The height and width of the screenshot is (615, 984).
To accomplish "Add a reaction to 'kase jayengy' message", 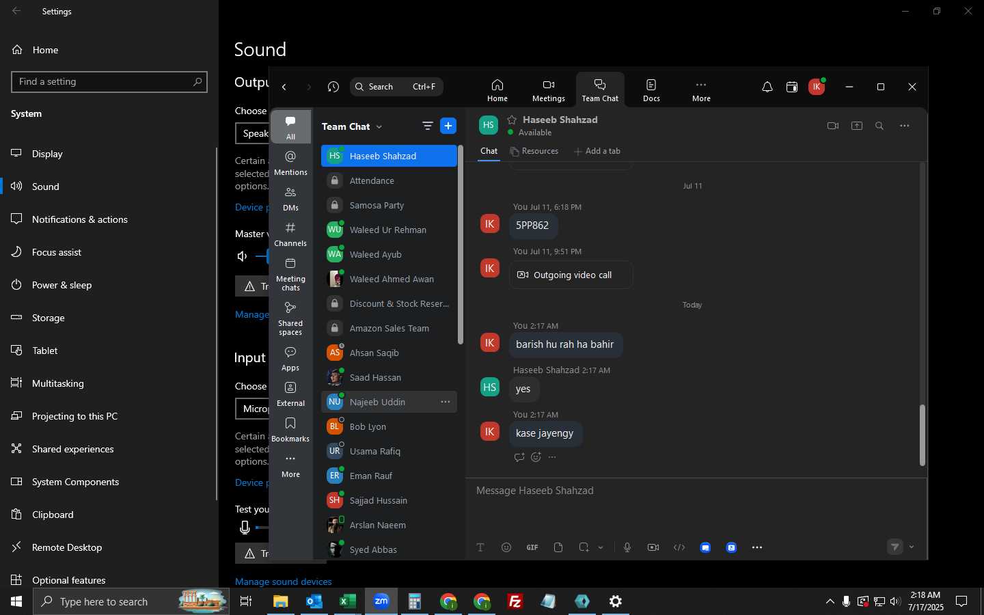I will click(x=536, y=457).
